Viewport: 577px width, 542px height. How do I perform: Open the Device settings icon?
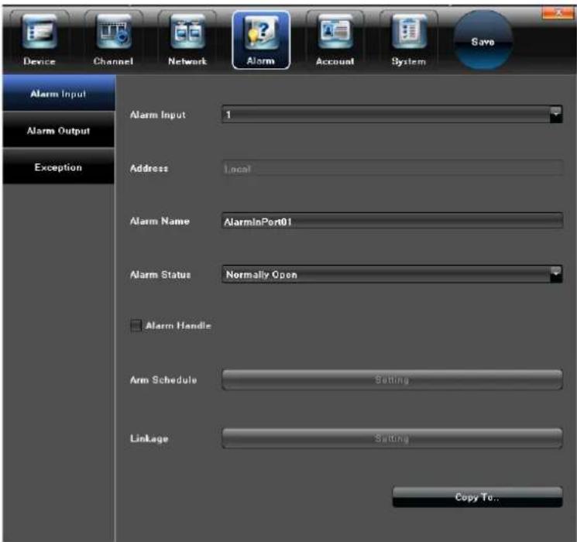tap(39, 39)
